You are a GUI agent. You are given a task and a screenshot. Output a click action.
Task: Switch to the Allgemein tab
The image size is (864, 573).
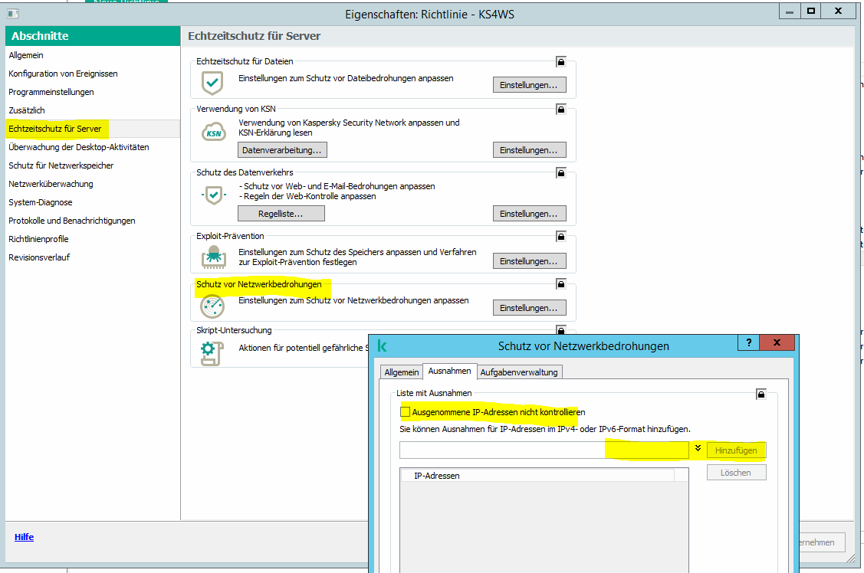402,372
